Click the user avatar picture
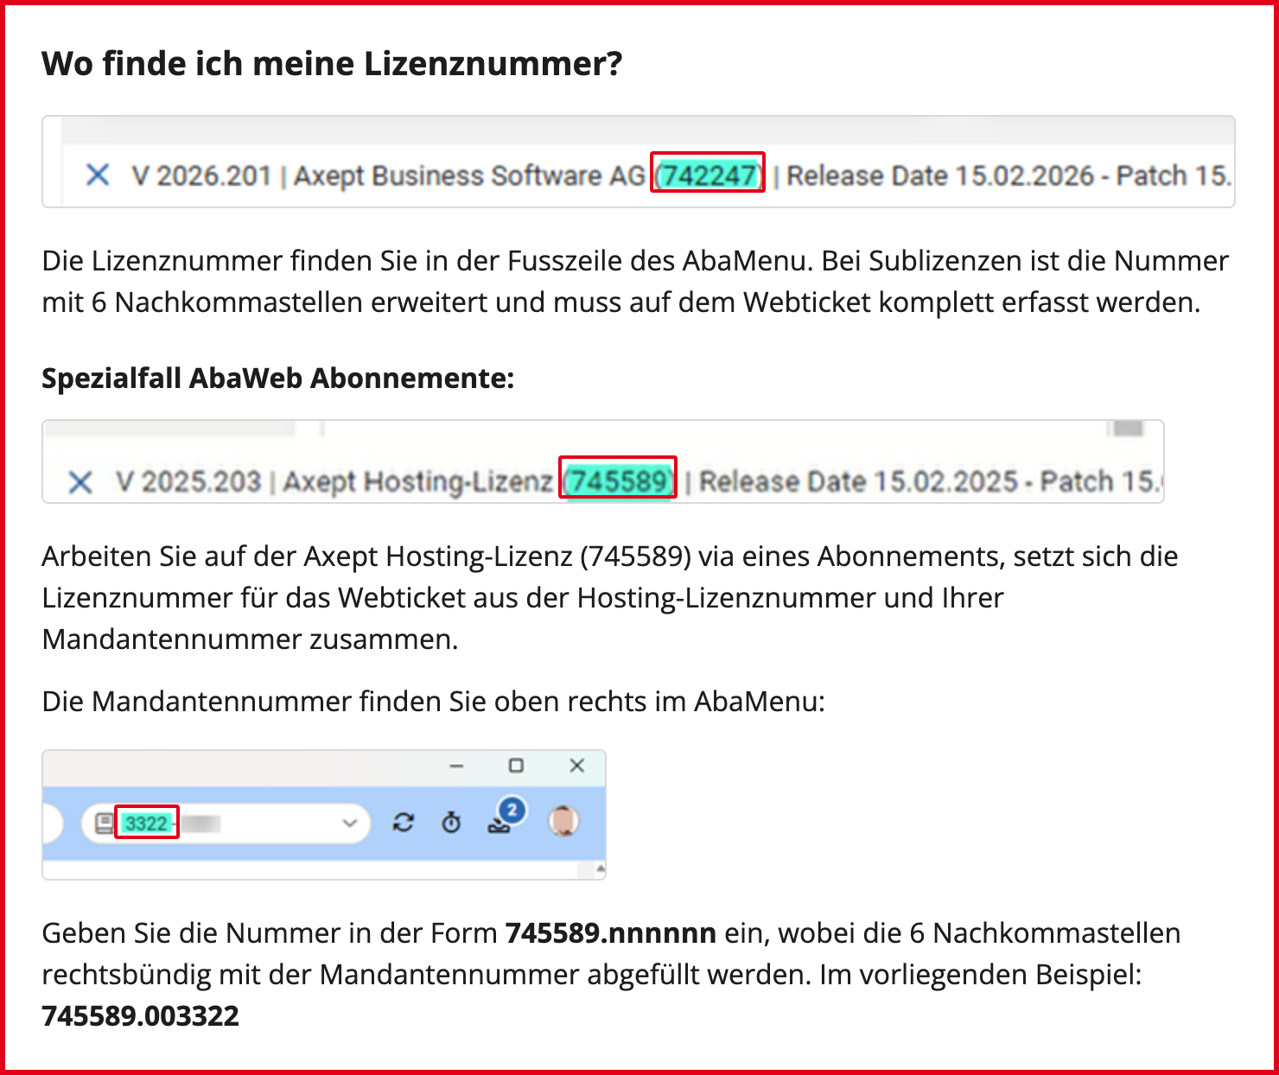 click(563, 821)
